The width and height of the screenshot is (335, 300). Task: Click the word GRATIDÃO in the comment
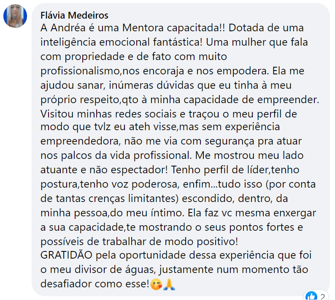[66, 255]
